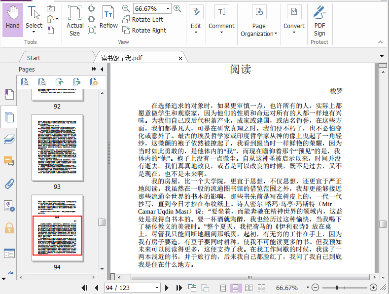Click the Clipboard icon in Tools
Viewport: 389px width, 294px height.
pyautogui.click(x=50, y=19)
